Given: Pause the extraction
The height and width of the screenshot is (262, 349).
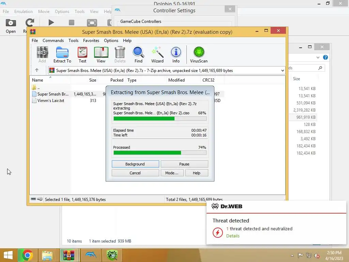Looking at the screenshot, I should pyautogui.click(x=184, y=164).
